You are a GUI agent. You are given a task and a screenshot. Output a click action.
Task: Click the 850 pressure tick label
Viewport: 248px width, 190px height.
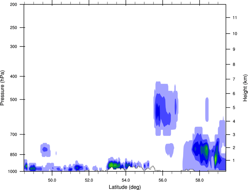13,155
